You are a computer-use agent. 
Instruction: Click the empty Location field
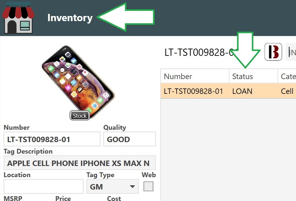(x=44, y=186)
